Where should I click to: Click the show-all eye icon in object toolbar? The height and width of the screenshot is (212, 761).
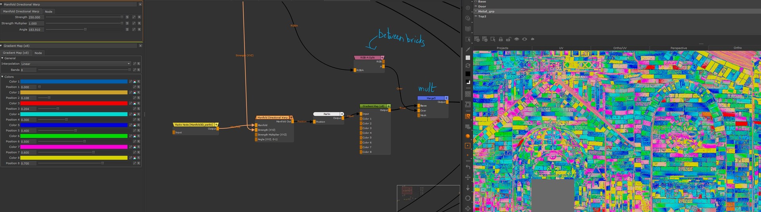pos(524,39)
